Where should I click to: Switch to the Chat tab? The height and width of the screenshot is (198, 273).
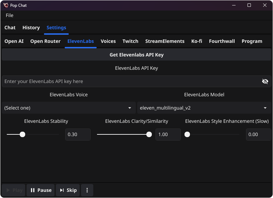click(10, 28)
